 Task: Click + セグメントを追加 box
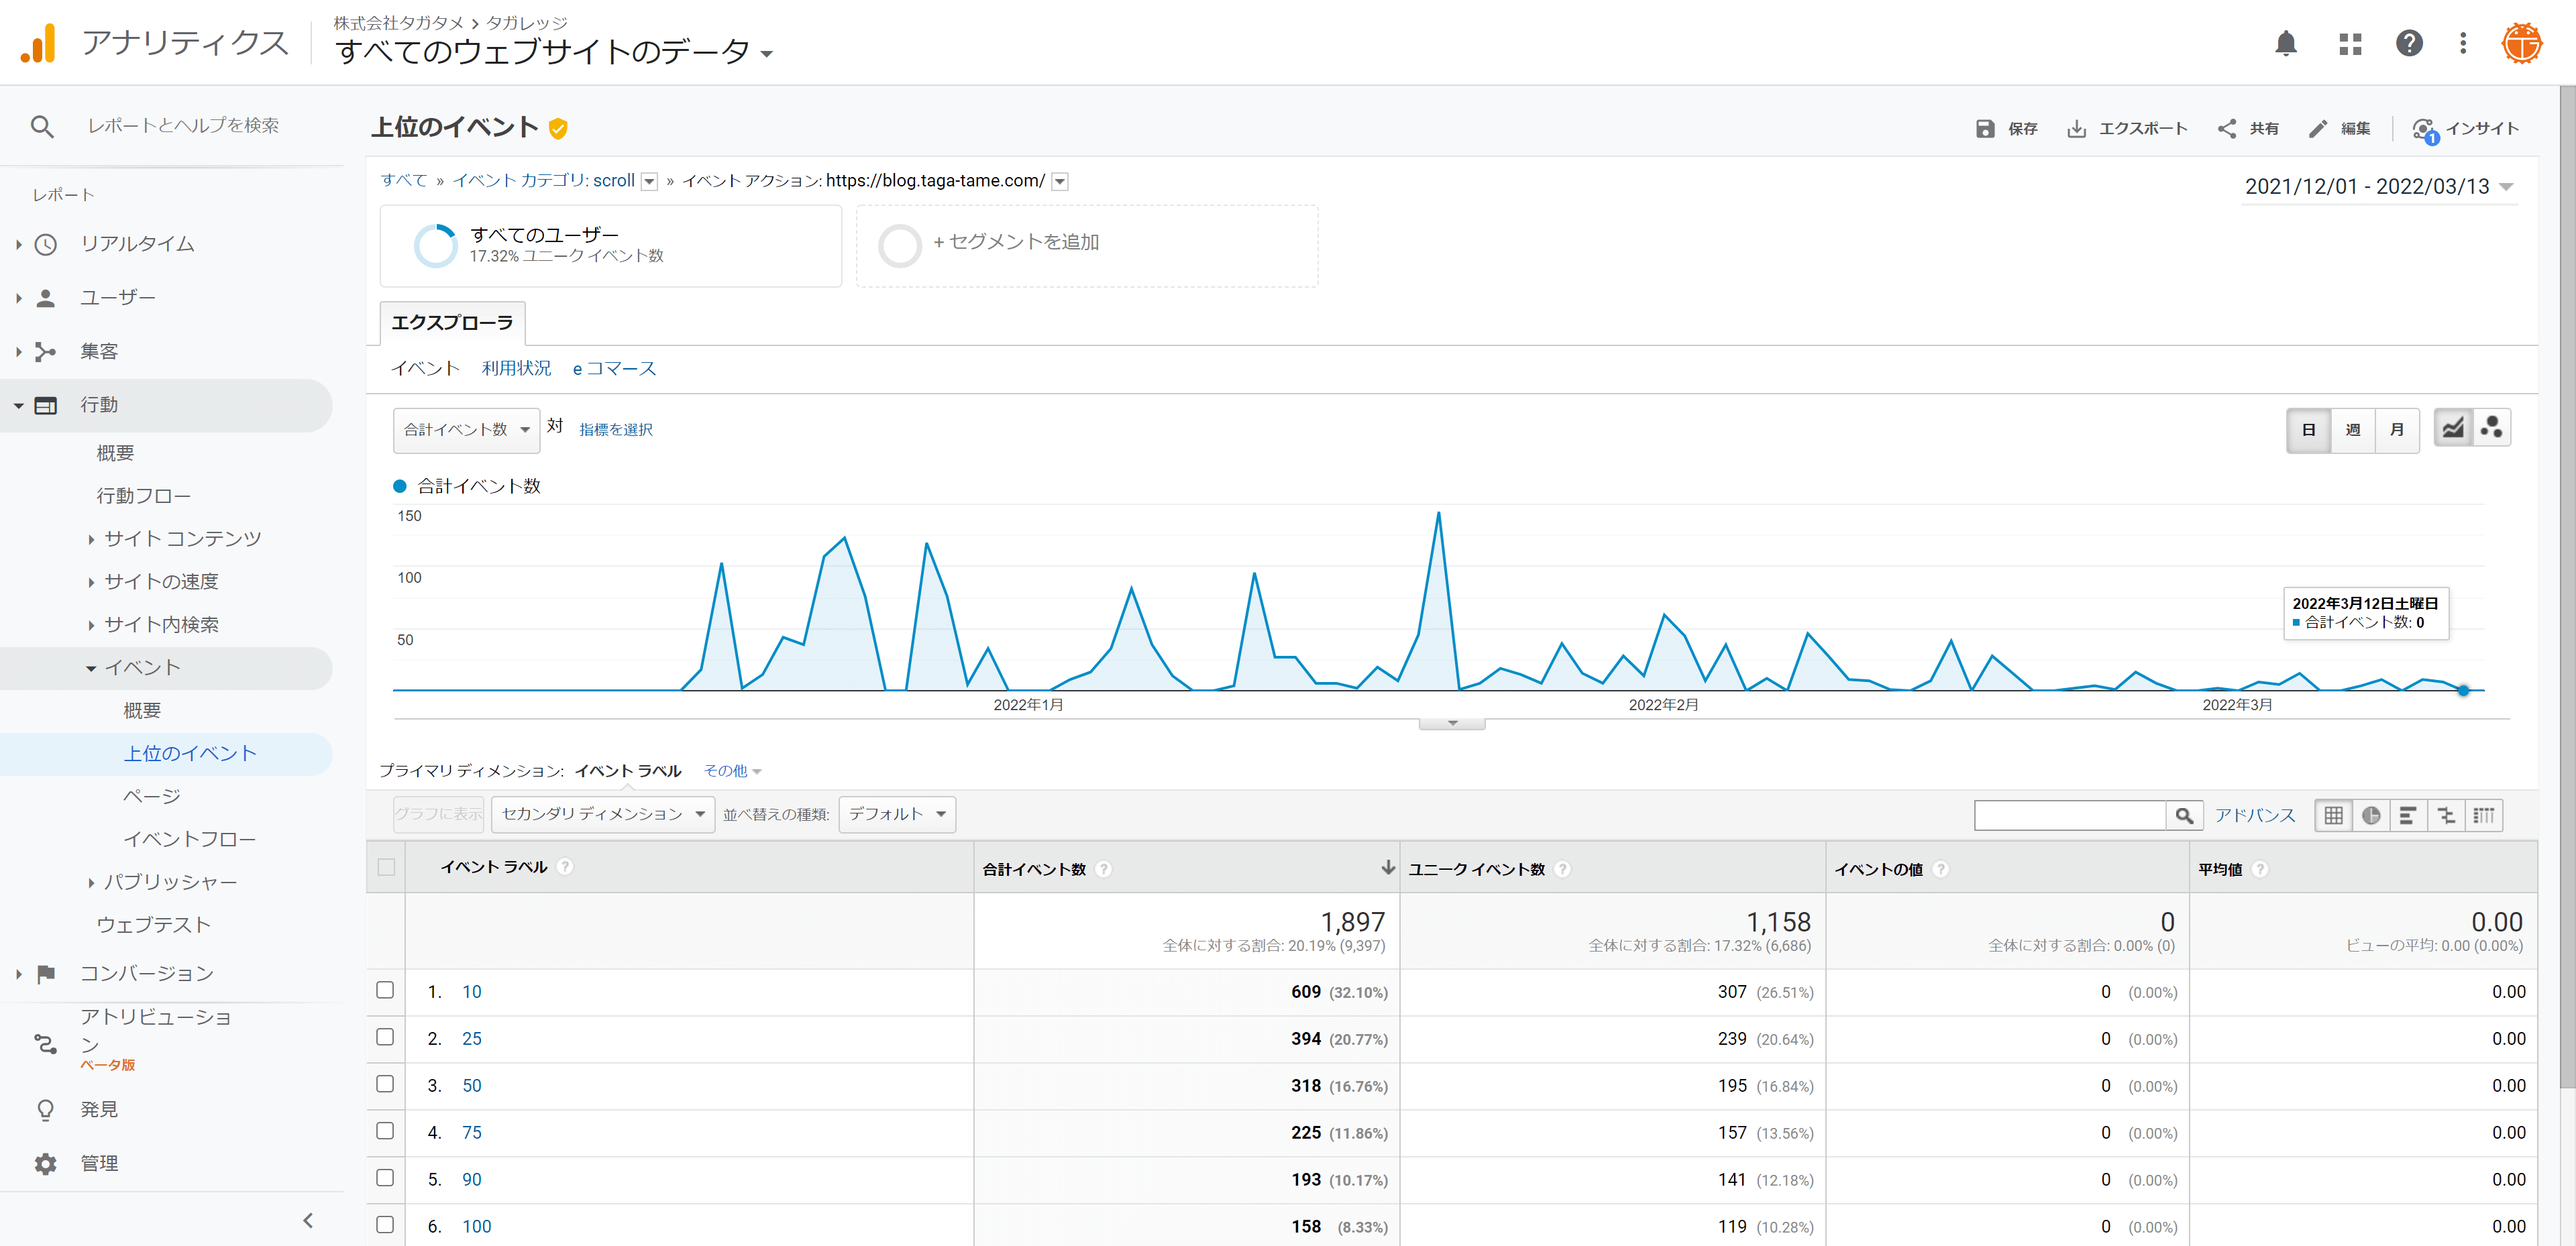tap(1087, 246)
